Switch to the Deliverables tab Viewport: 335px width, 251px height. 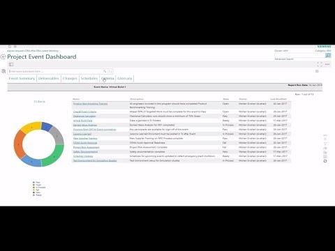point(48,78)
